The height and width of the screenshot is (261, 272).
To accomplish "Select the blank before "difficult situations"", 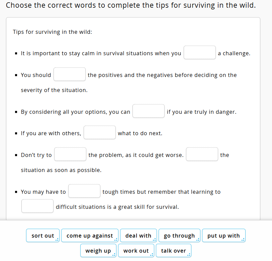I will pyautogui.click(x=37, y=206).
